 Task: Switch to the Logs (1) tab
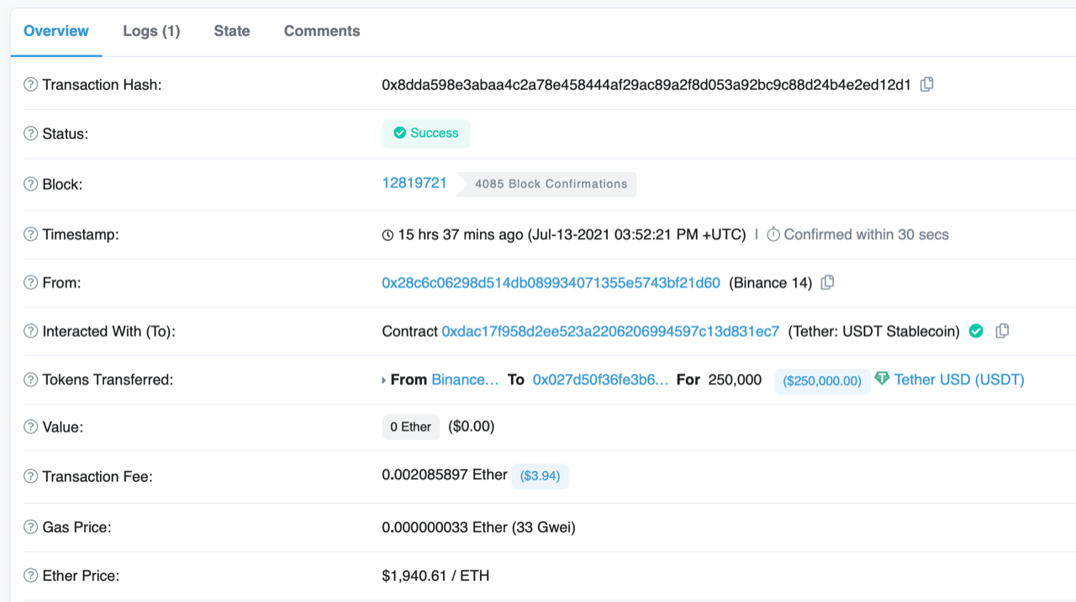tap(151, 31)
